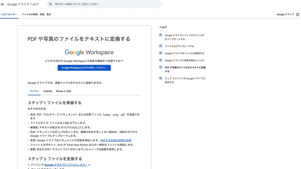The image size is (301, 169).
Task: Open article on uploading files and folders
Action: [x=185, y=37]
